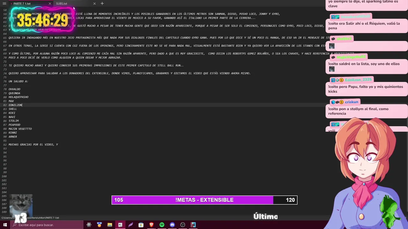Place cursor on line HOLAQUEPASHO

tap(18, 97)
